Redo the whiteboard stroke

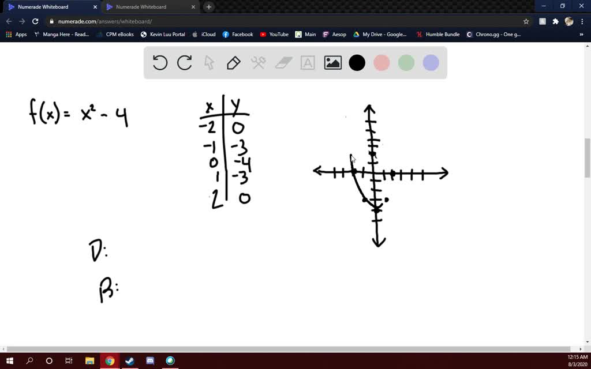(x=184, y=63)
